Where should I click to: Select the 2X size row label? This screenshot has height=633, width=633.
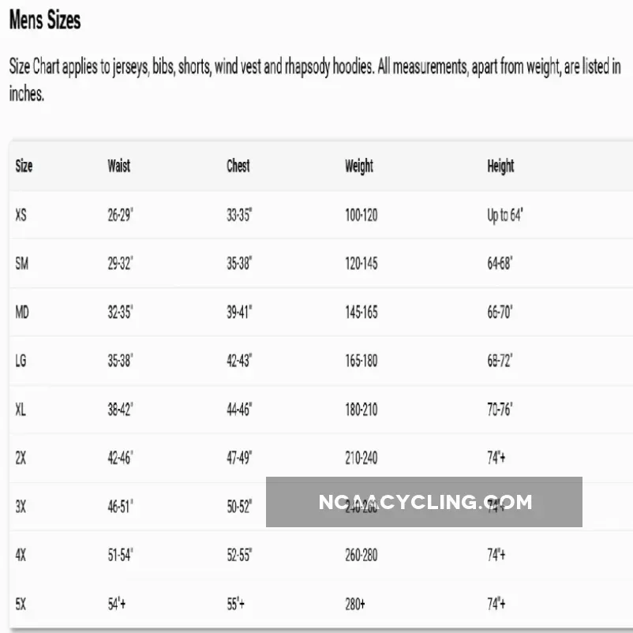[21, 458]
